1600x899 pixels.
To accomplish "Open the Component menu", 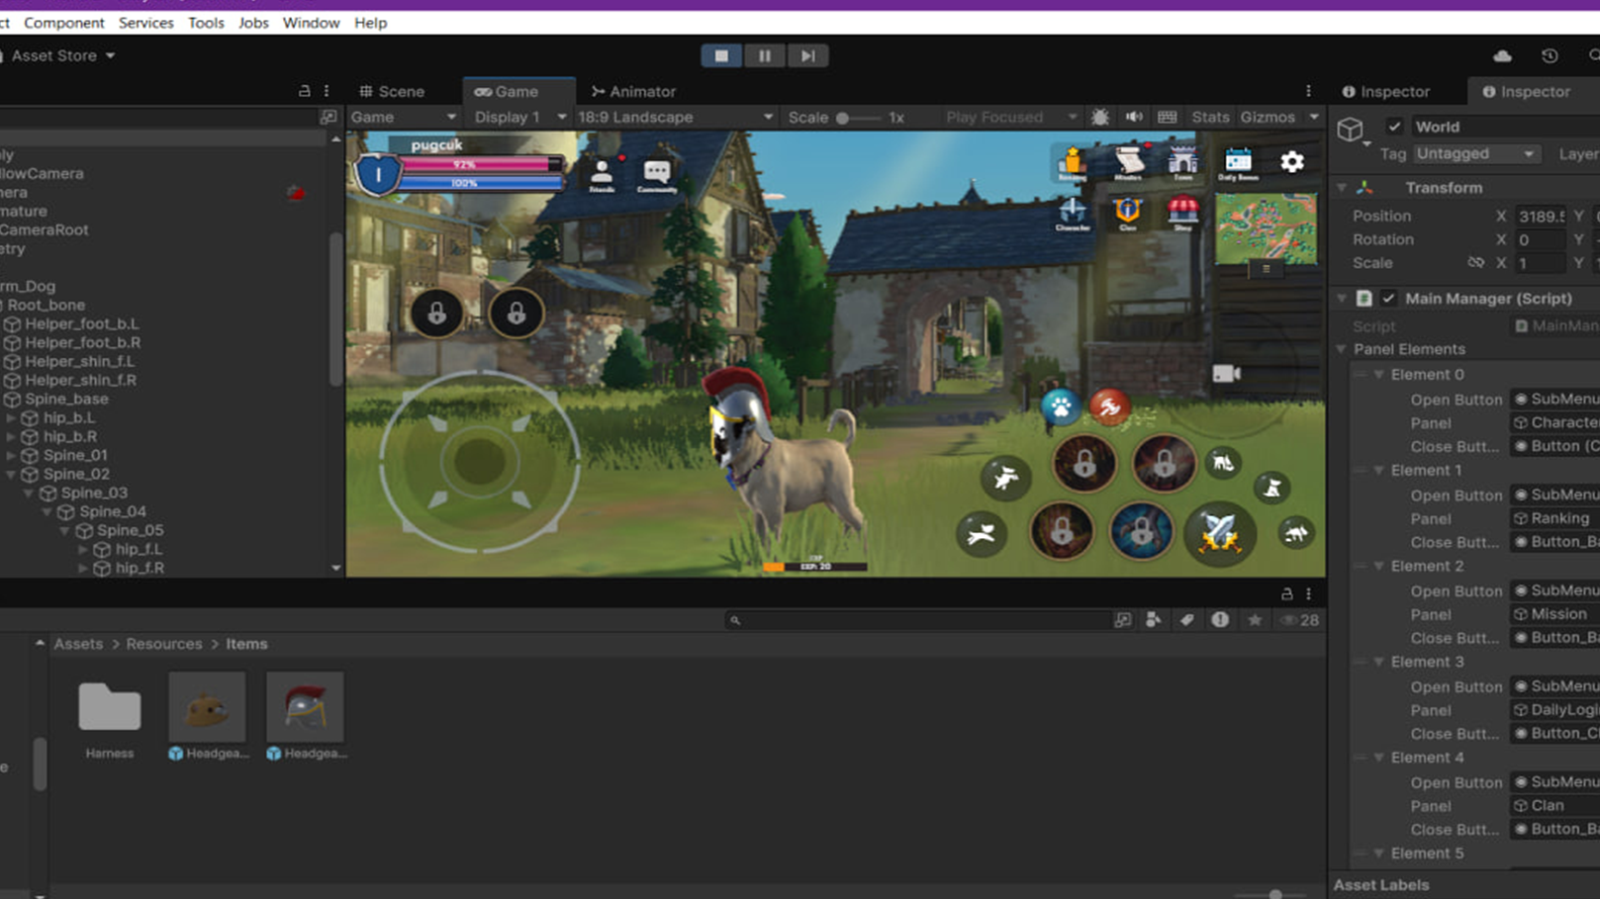I will click(63, 22).
